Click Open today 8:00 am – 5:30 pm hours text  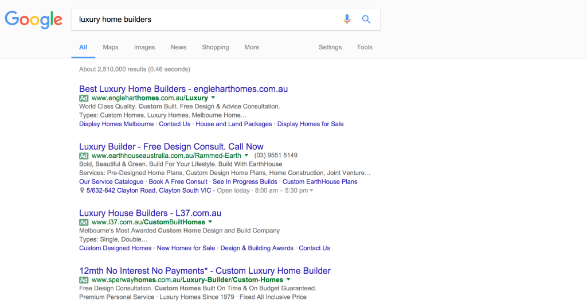[262, 191]
